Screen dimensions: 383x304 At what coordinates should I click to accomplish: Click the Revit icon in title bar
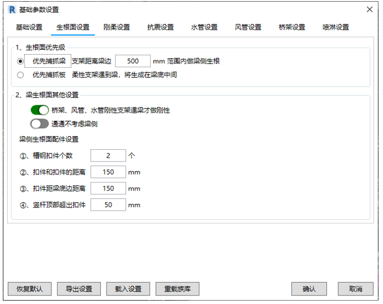[12, 10]
